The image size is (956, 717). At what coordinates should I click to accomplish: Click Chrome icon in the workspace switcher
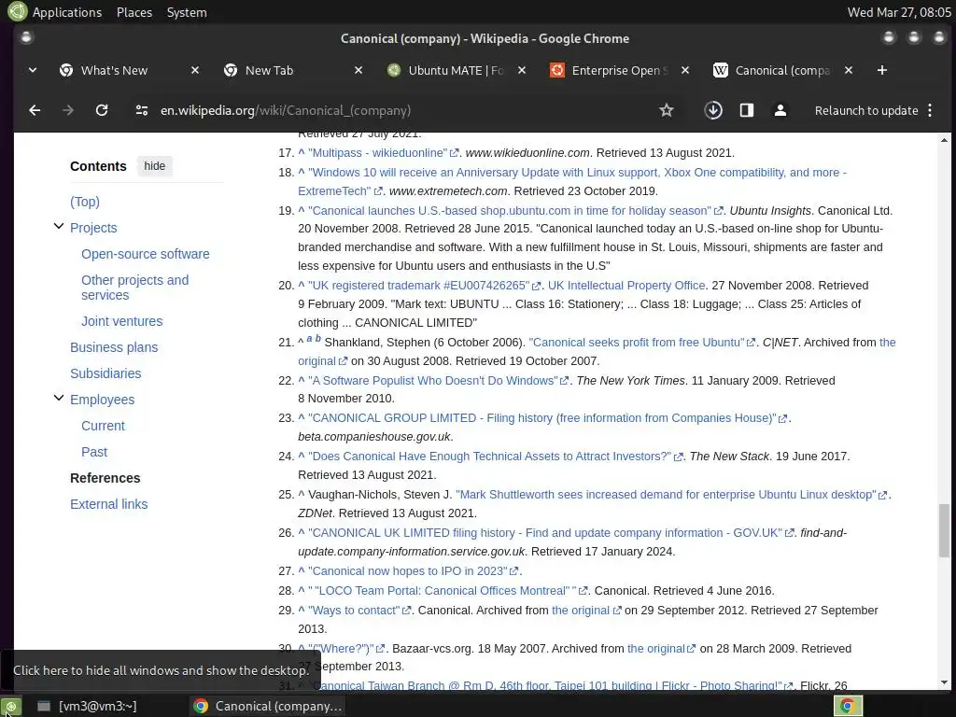click(847, 706)
